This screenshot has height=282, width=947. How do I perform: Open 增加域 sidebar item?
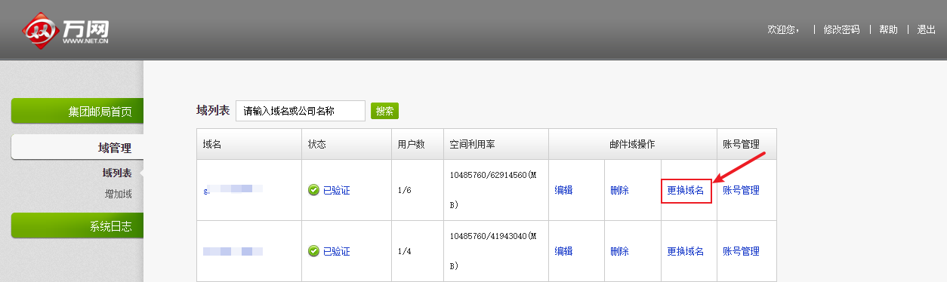click(x=118, y=194)
